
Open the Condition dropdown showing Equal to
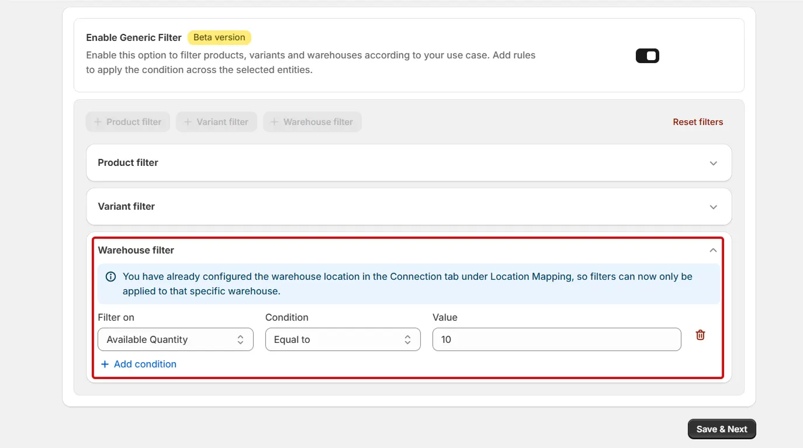(343, 339)
